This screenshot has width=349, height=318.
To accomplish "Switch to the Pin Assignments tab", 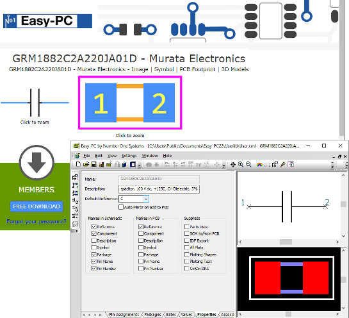I will (124, 314).
